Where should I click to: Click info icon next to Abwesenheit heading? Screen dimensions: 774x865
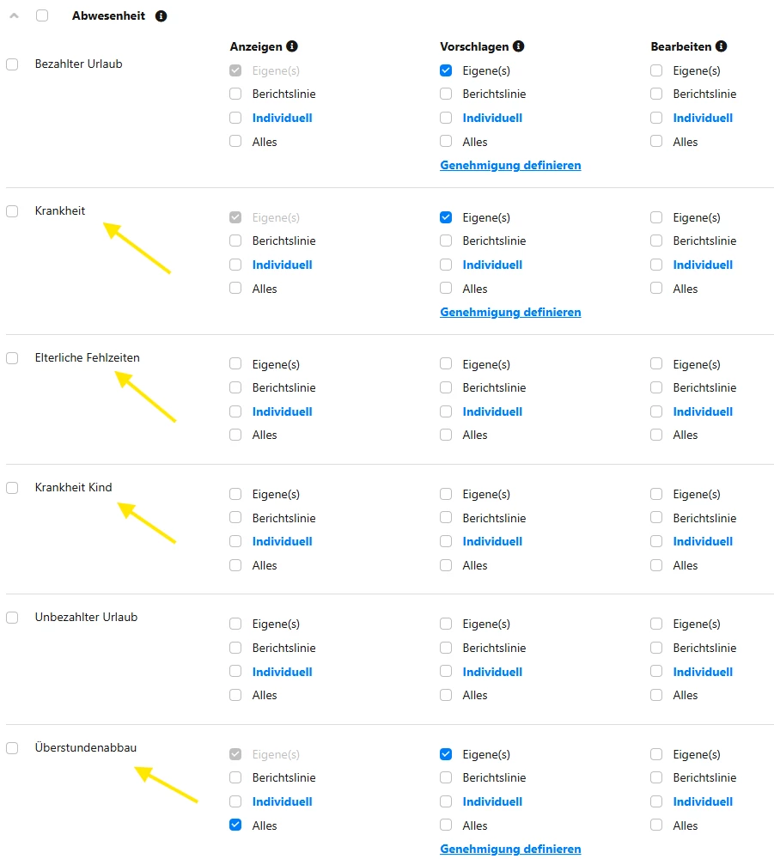(x=162, y=16)
